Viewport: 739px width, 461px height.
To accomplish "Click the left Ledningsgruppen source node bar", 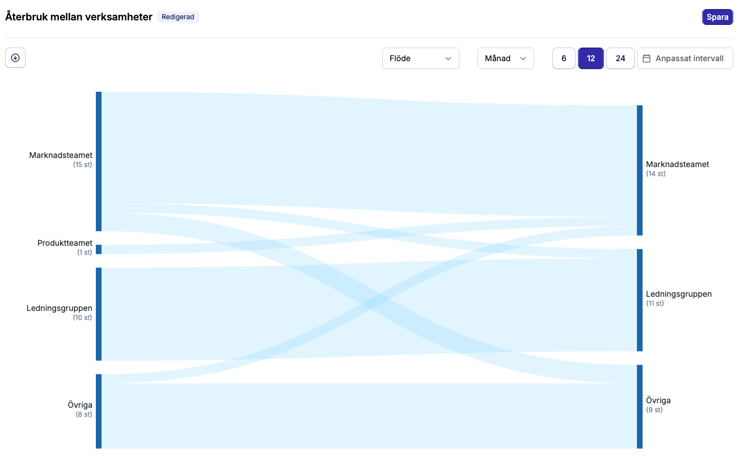I will click(x=99, y=314).
